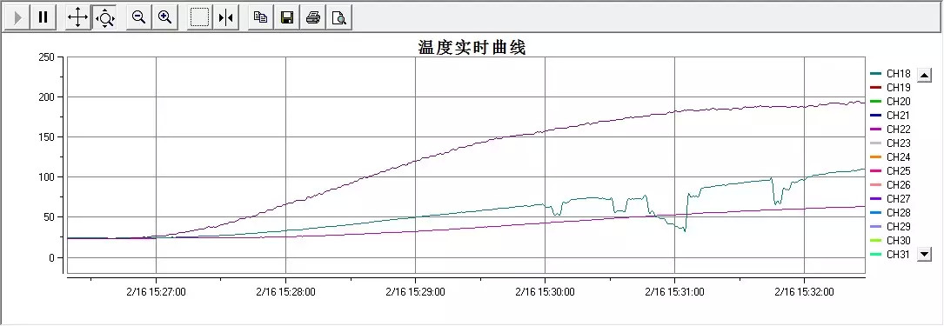The image size is (944, 326).
Task: Click the 2/16 15:31:00 time axis label
Action: point(675,292)
